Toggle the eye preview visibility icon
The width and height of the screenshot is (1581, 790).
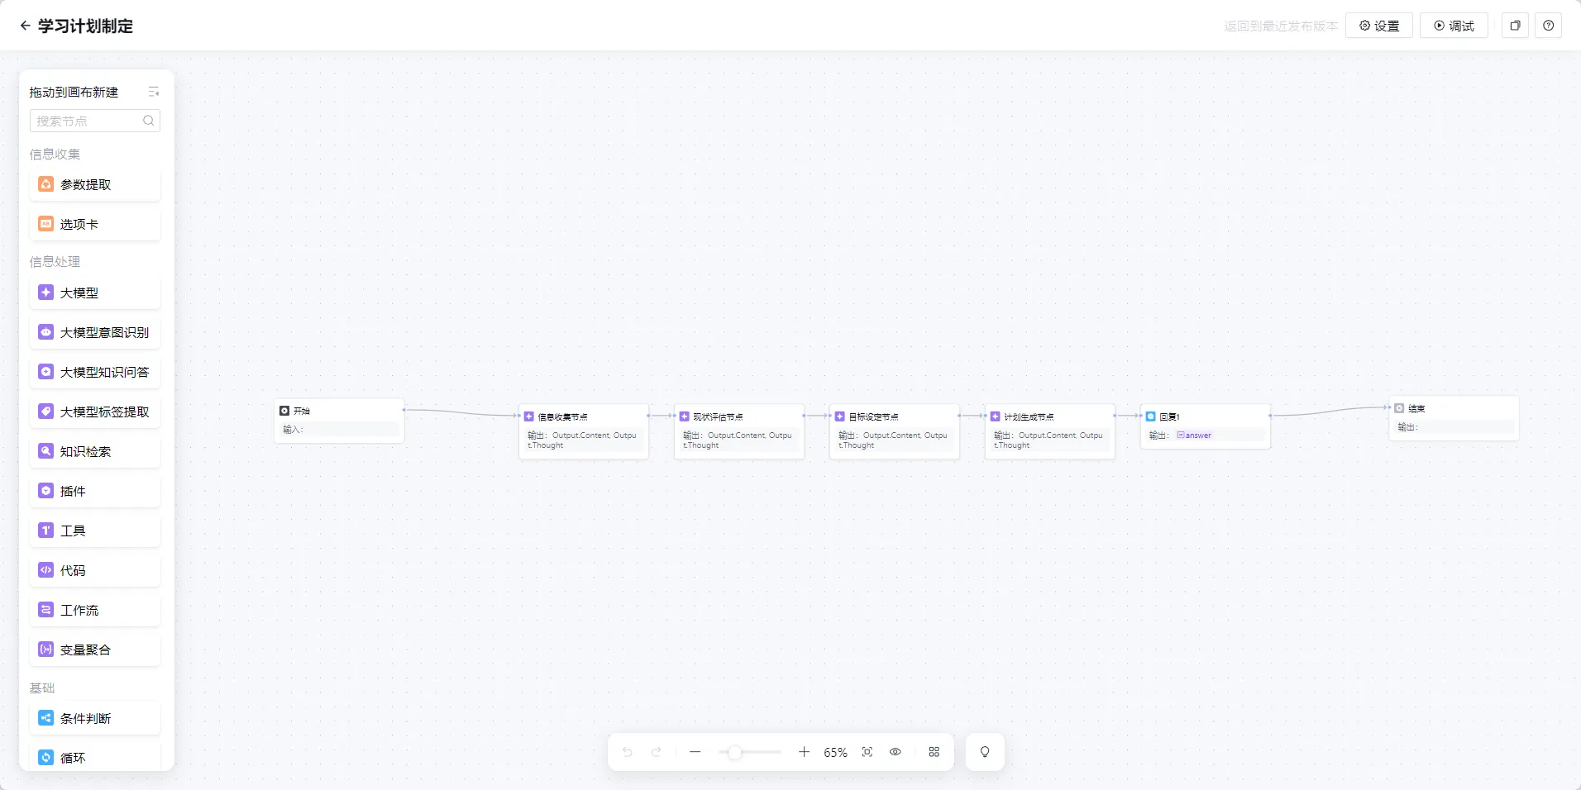(x=895, y=752)
